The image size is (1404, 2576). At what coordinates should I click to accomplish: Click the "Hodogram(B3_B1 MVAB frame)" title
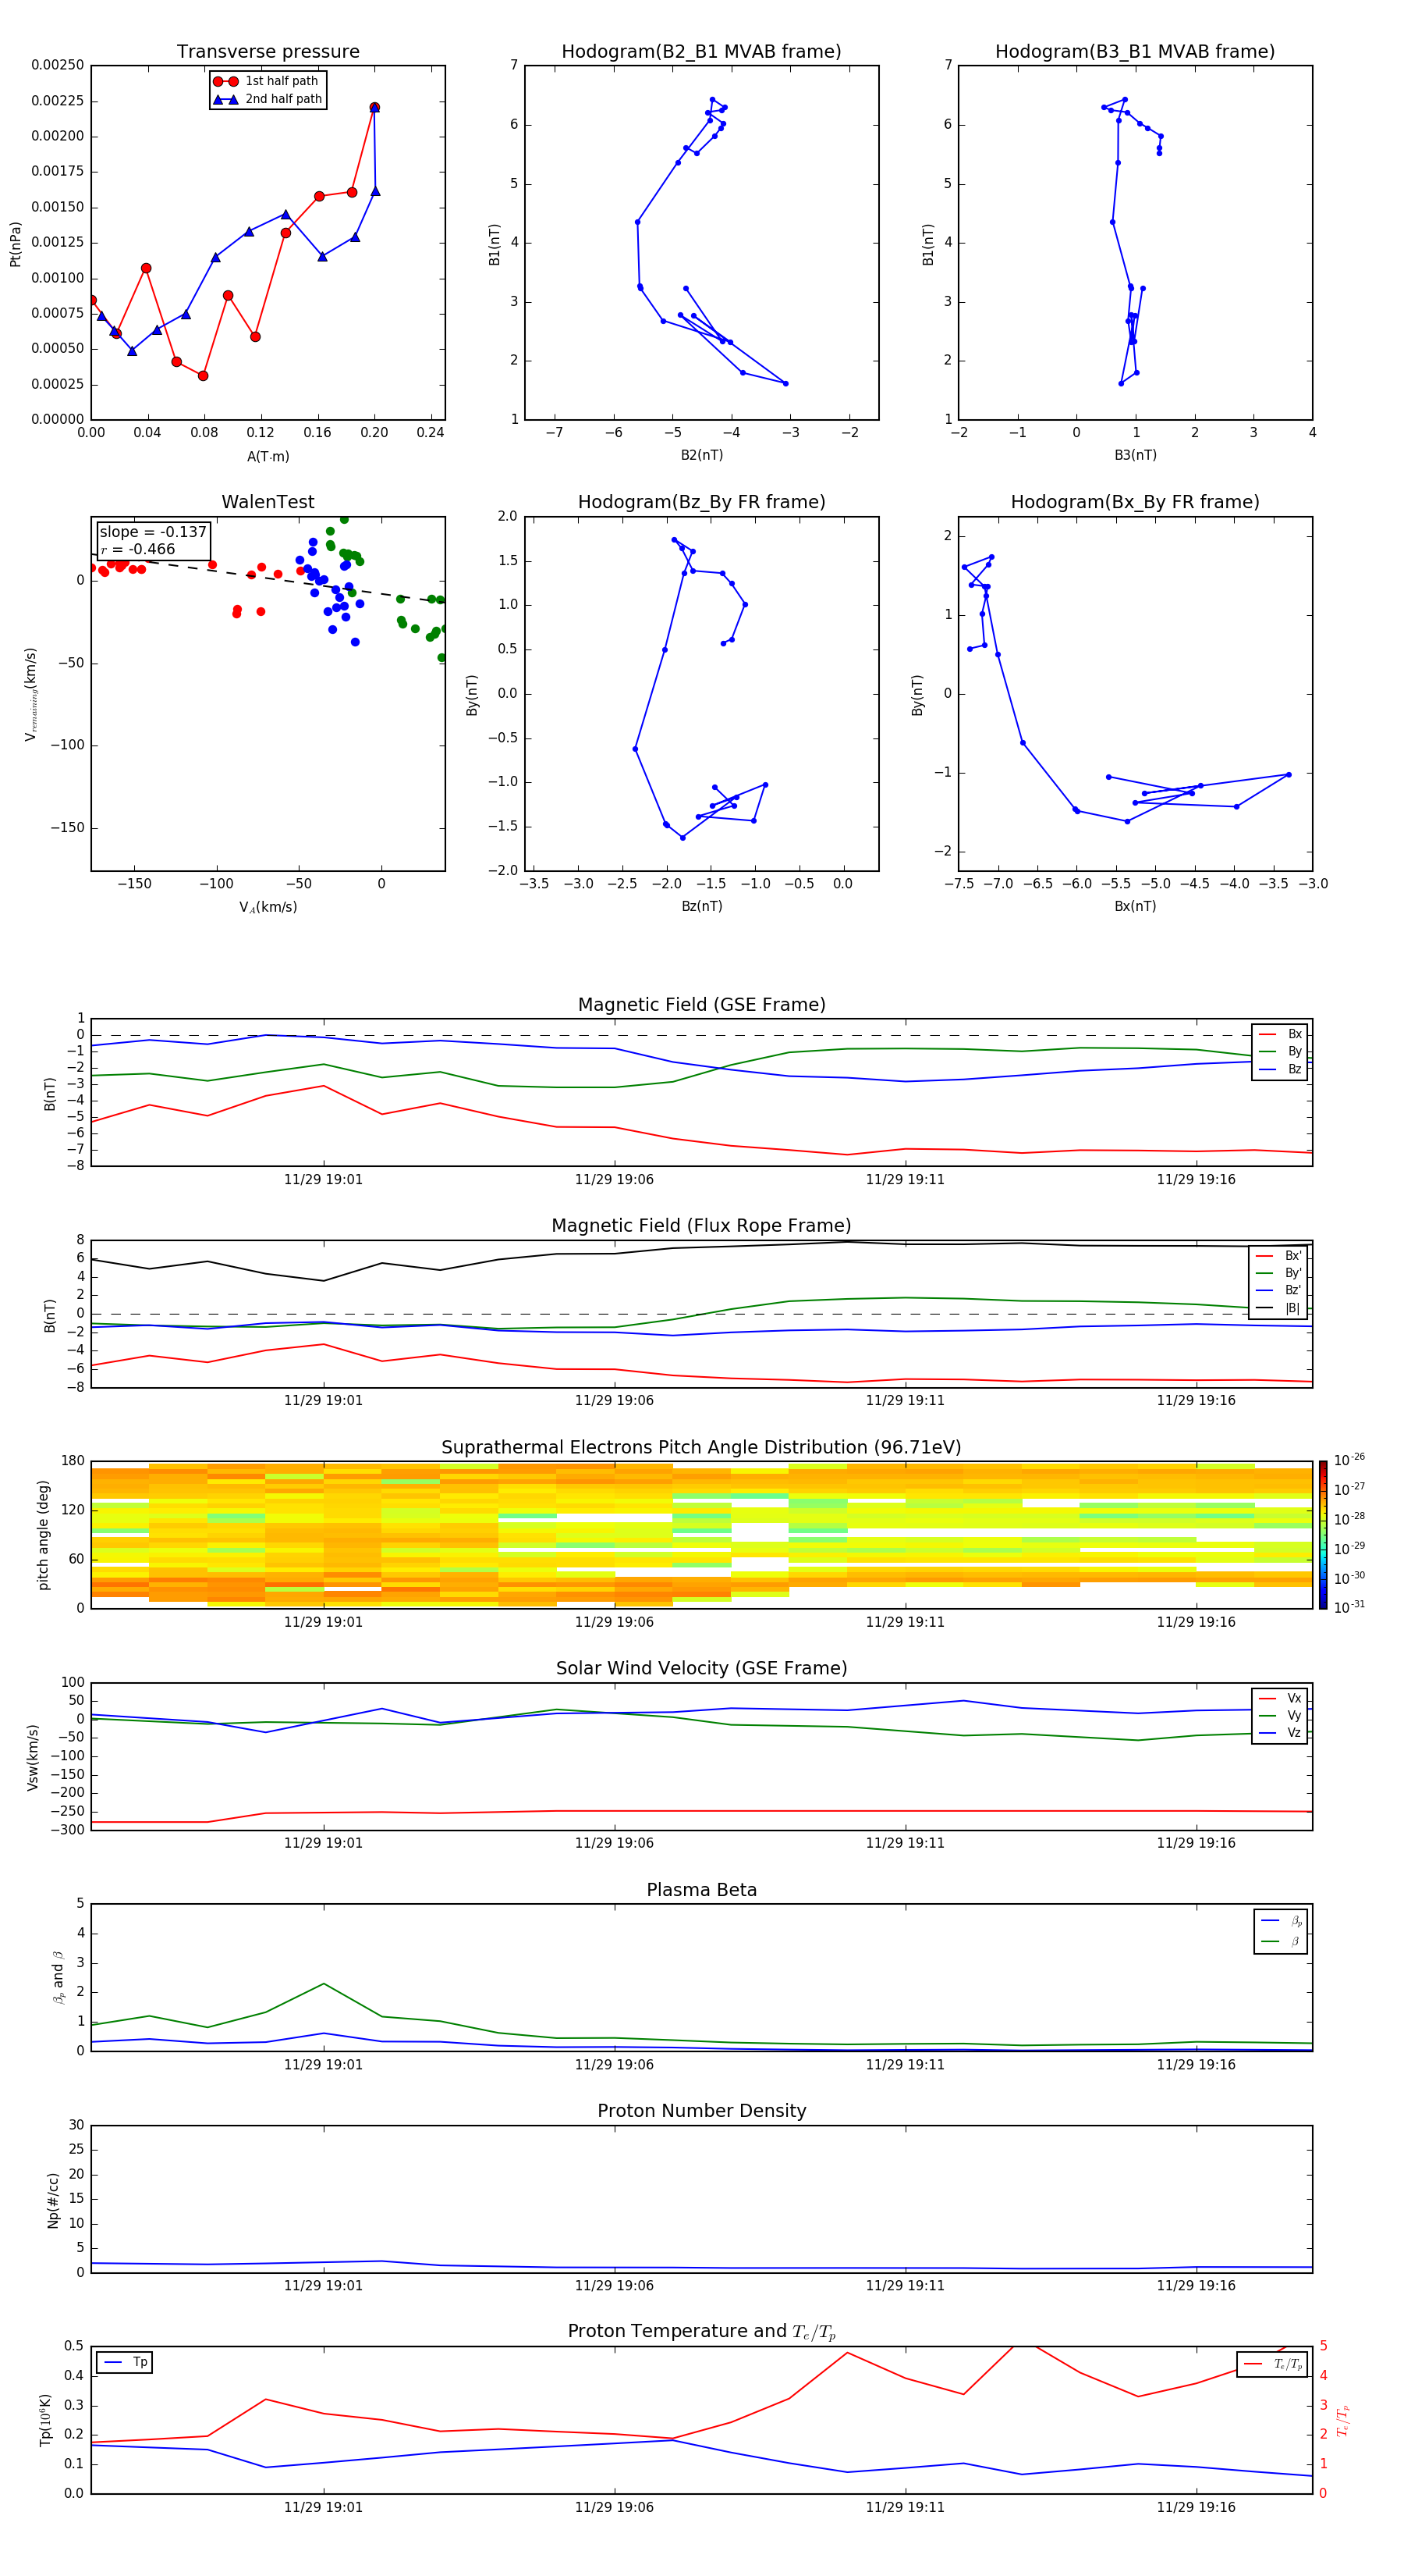[1134, 52]
